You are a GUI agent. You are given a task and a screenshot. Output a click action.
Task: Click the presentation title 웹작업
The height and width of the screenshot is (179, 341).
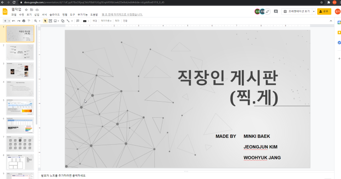[17, 9]
